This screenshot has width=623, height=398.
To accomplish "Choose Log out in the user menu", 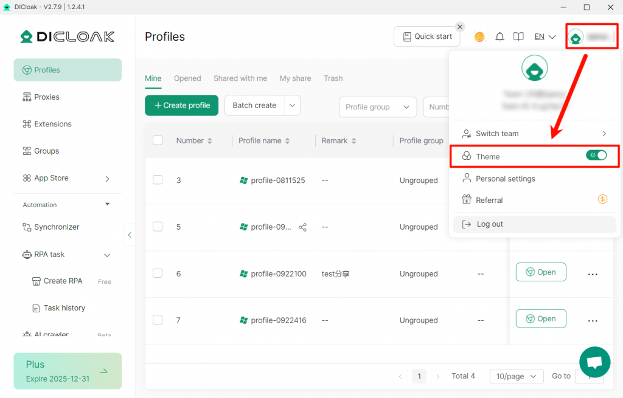I will click(x=490, y=224).
